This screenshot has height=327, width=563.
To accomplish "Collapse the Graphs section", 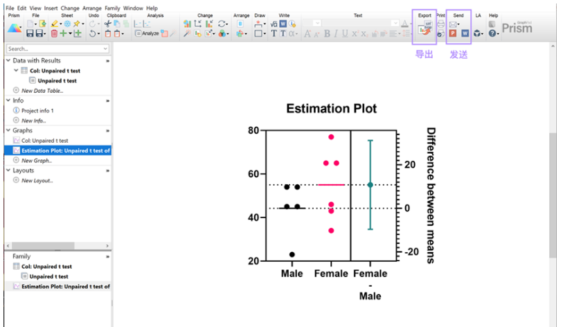I will [8, 130].
